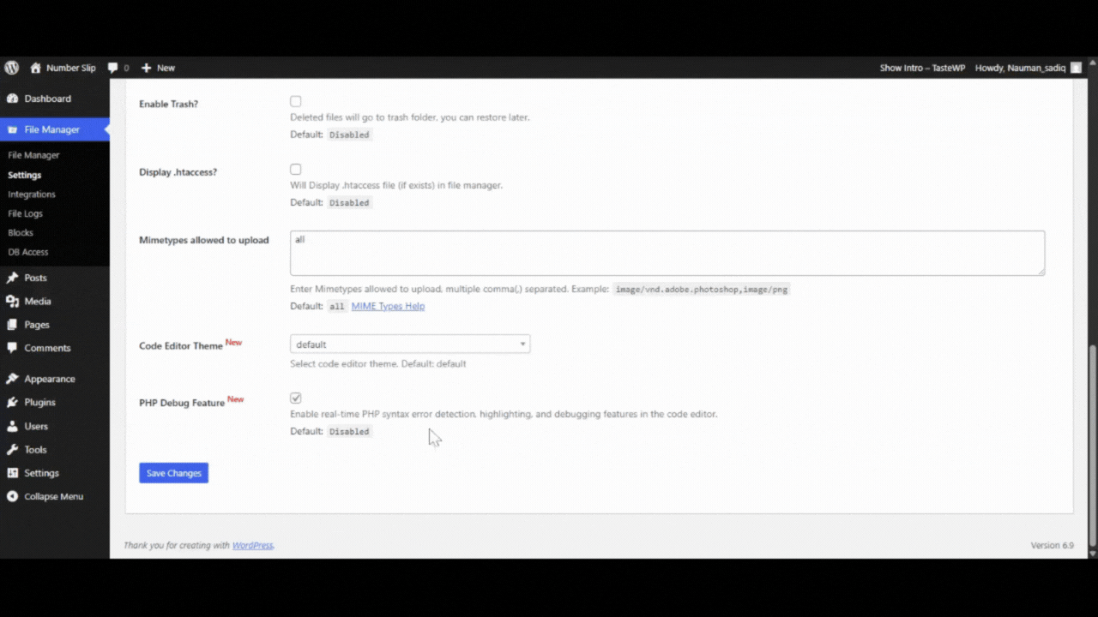This screenshot has width=1098, height=617.
Task: Open the WordPress logo menu
Action: click(x=11, y=68)
